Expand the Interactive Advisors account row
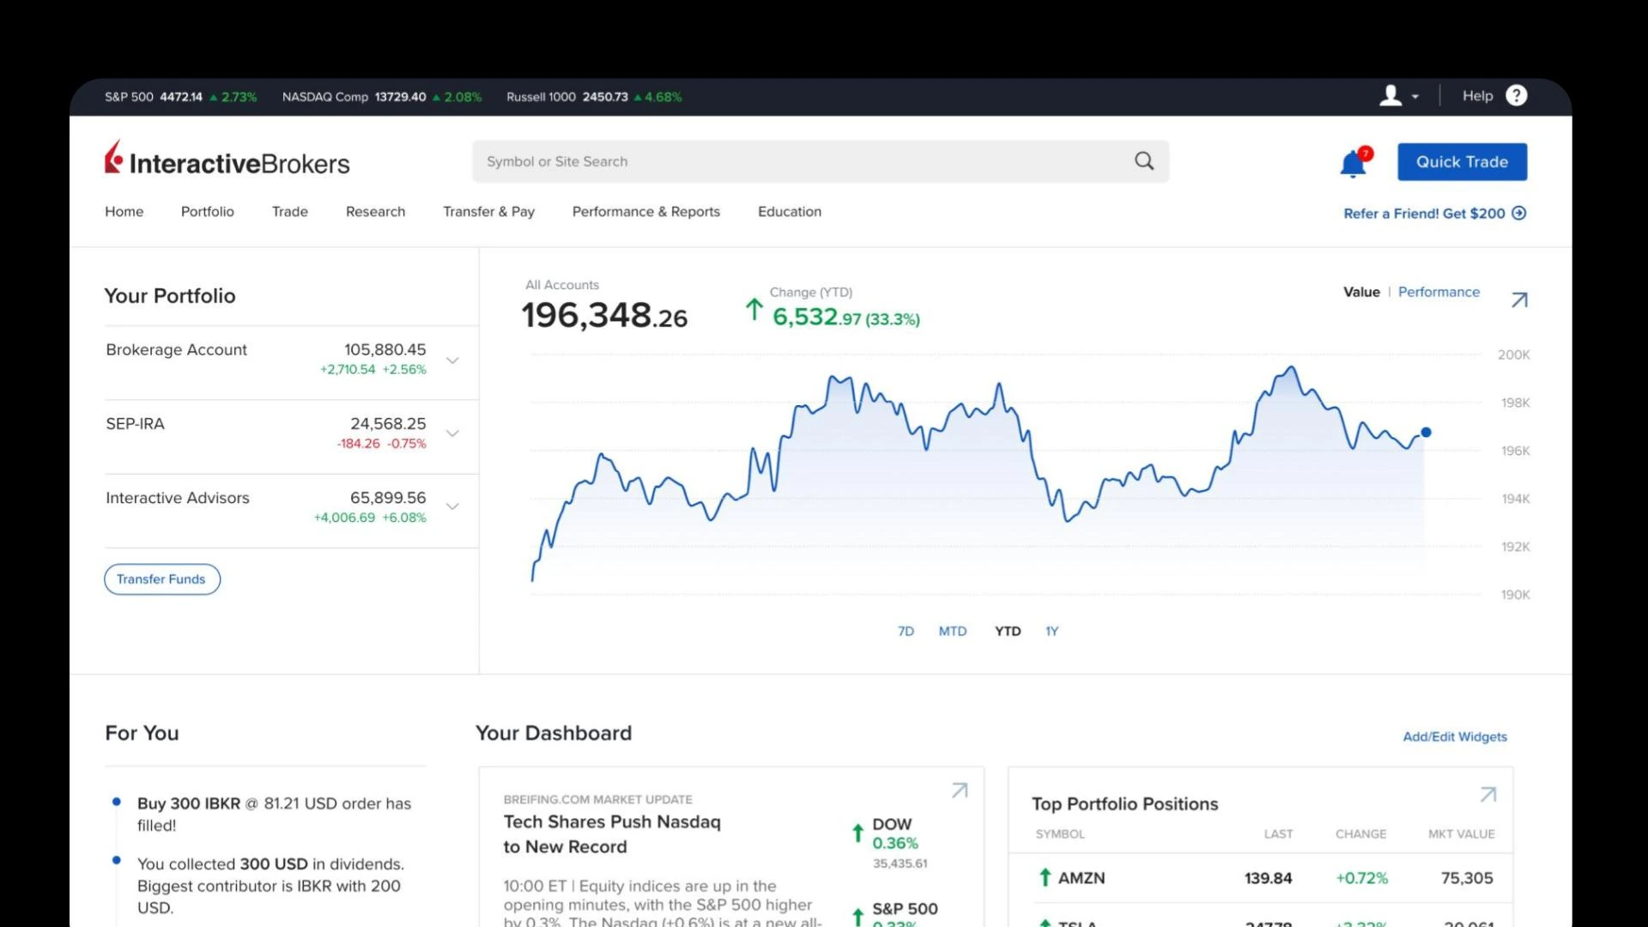Screen dimensions: 1648x927 [x=452, y=507]
